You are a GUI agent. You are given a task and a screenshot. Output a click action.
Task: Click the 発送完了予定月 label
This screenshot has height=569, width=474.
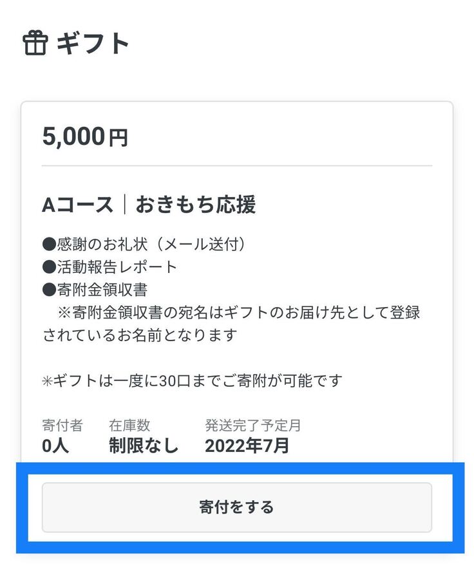pos(252,425)
